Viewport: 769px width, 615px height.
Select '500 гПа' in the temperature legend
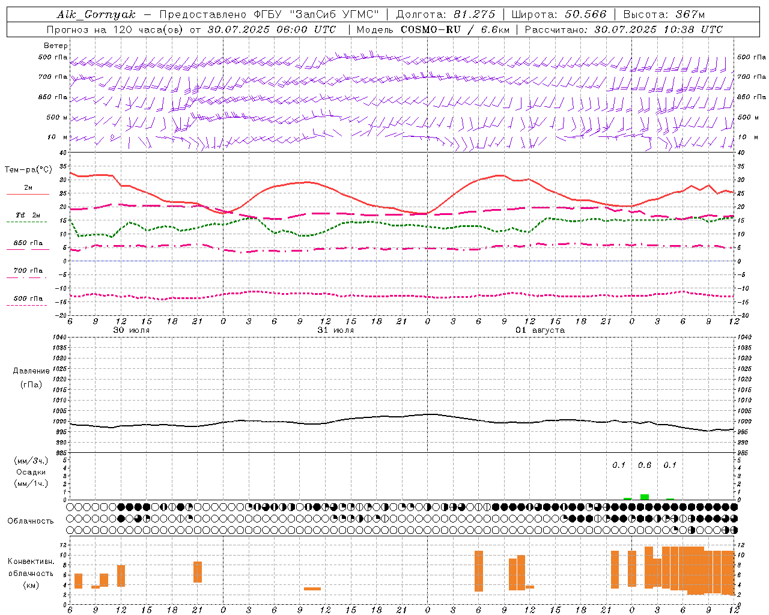coord(28,298)
